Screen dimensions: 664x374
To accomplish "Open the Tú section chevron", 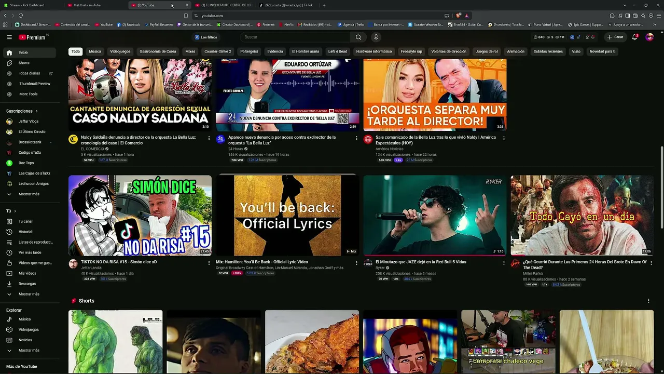I will click(x=15, y=211).
